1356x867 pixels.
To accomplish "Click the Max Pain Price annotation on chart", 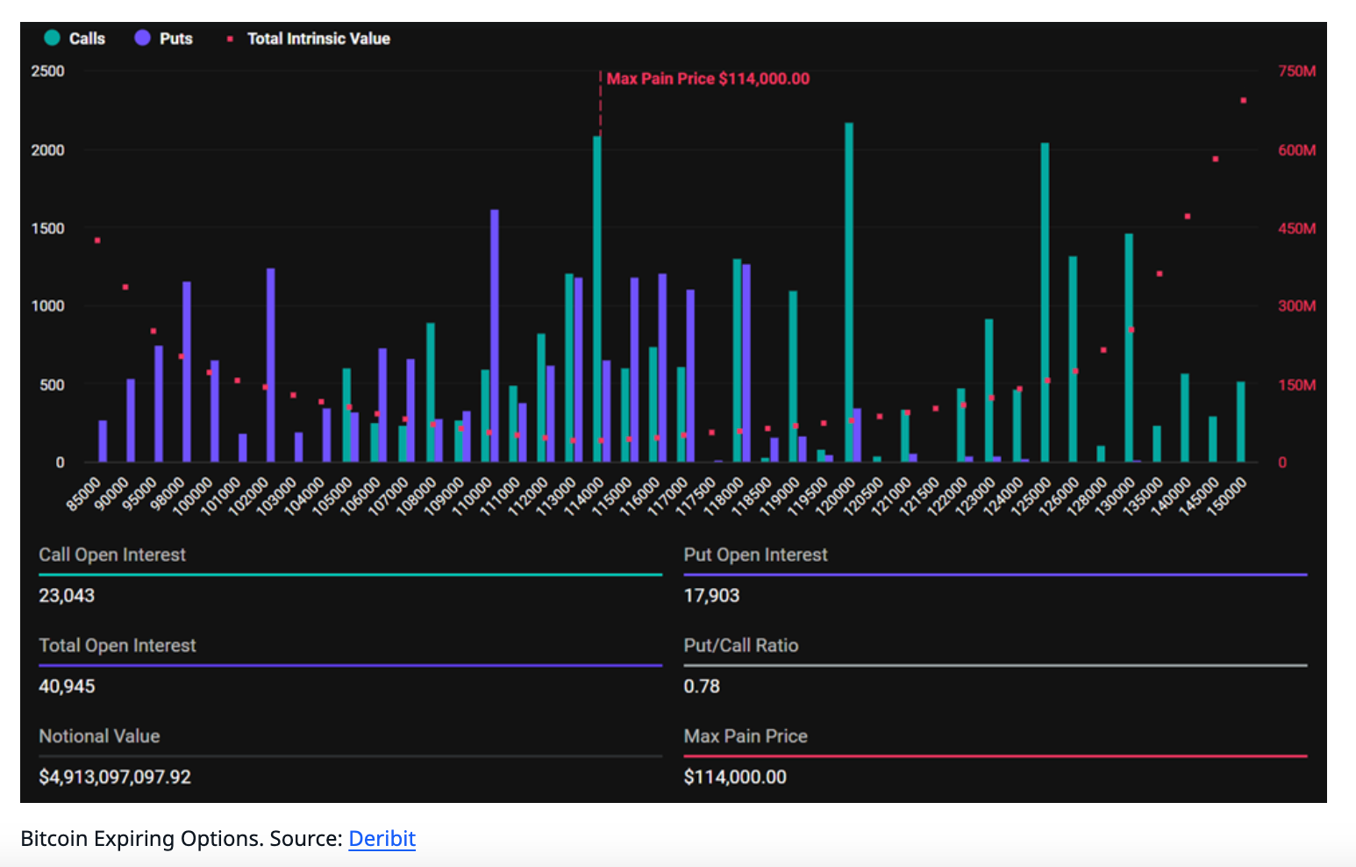I will [707, 79].
